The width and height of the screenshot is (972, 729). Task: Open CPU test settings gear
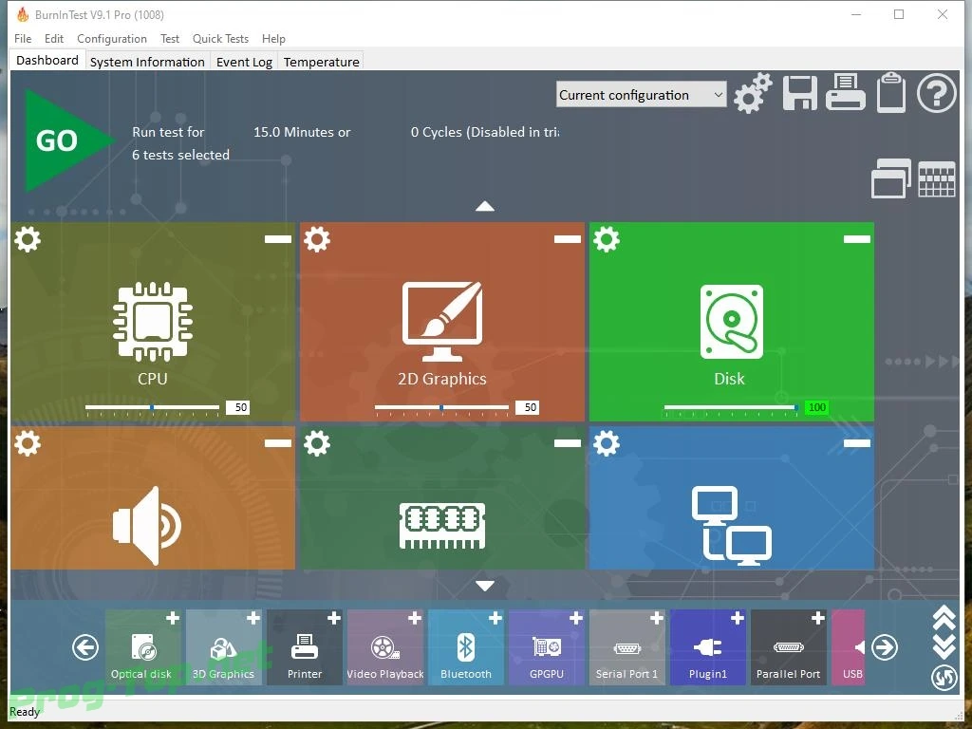coord(28,238)
